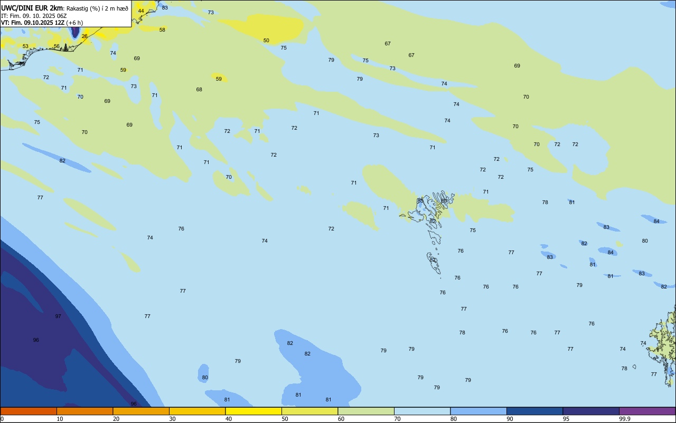The image size is (676, 423).
Task: Click the 10–20 orange legend swatch
Action: tap(84, 411)
